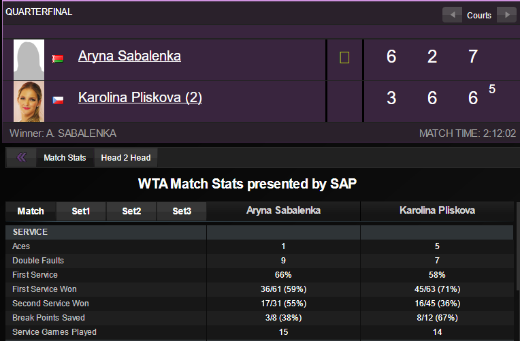
Task: Click the Courts label button
Action: pos(479,15)
